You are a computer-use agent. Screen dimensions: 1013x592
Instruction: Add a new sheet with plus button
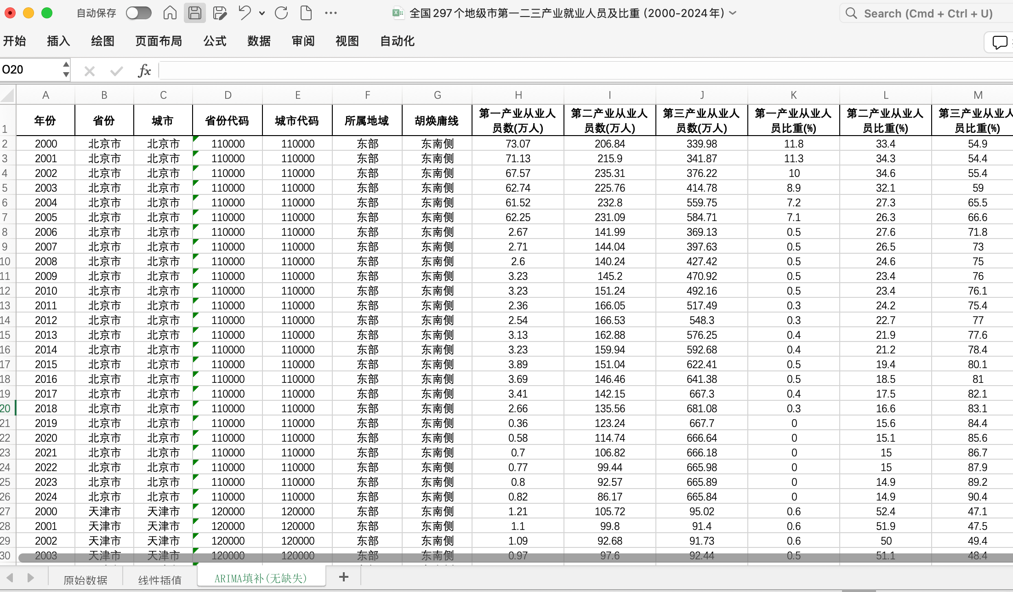[344, 577]
